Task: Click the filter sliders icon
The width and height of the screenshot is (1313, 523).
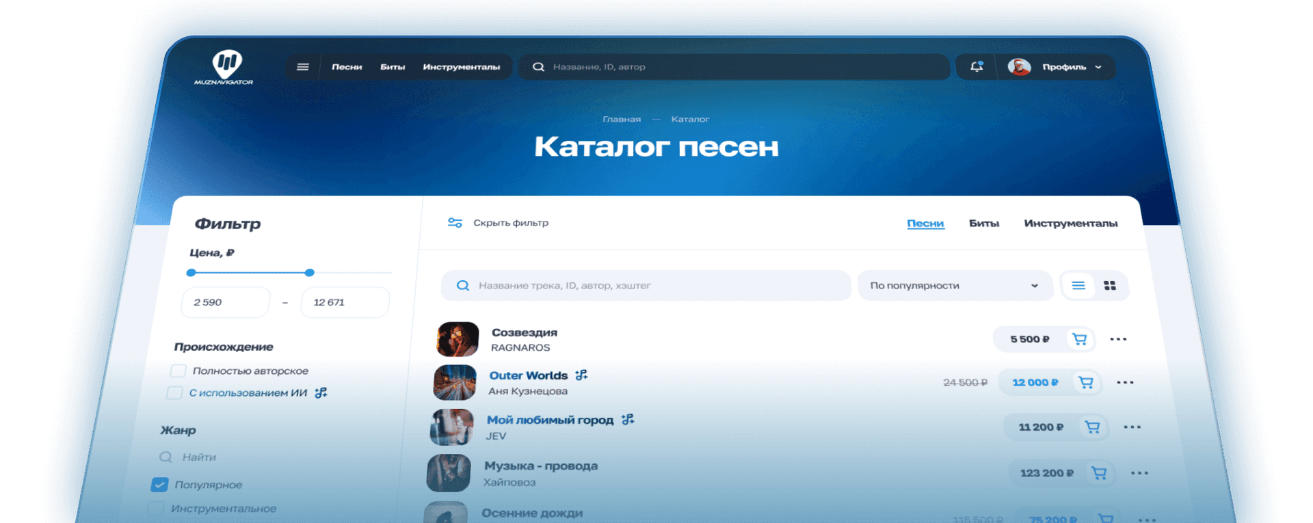Action: click(455, 223)
